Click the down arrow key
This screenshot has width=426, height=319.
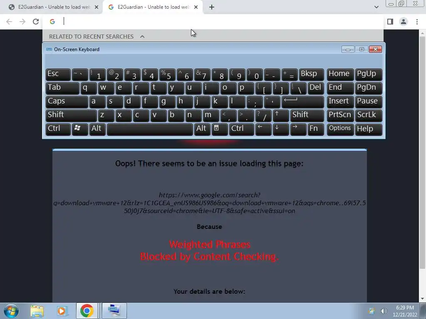click(x=281, y=129)
